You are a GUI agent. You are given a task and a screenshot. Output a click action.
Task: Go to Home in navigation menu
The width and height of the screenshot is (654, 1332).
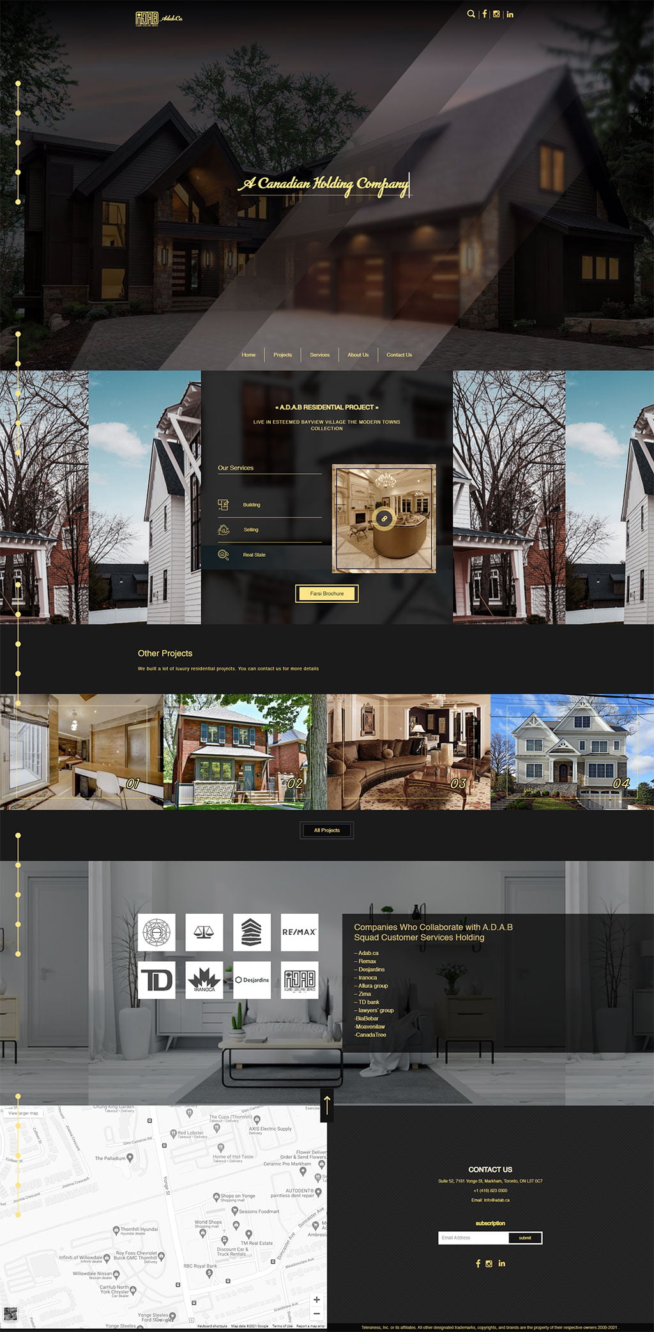click(248, 355)
